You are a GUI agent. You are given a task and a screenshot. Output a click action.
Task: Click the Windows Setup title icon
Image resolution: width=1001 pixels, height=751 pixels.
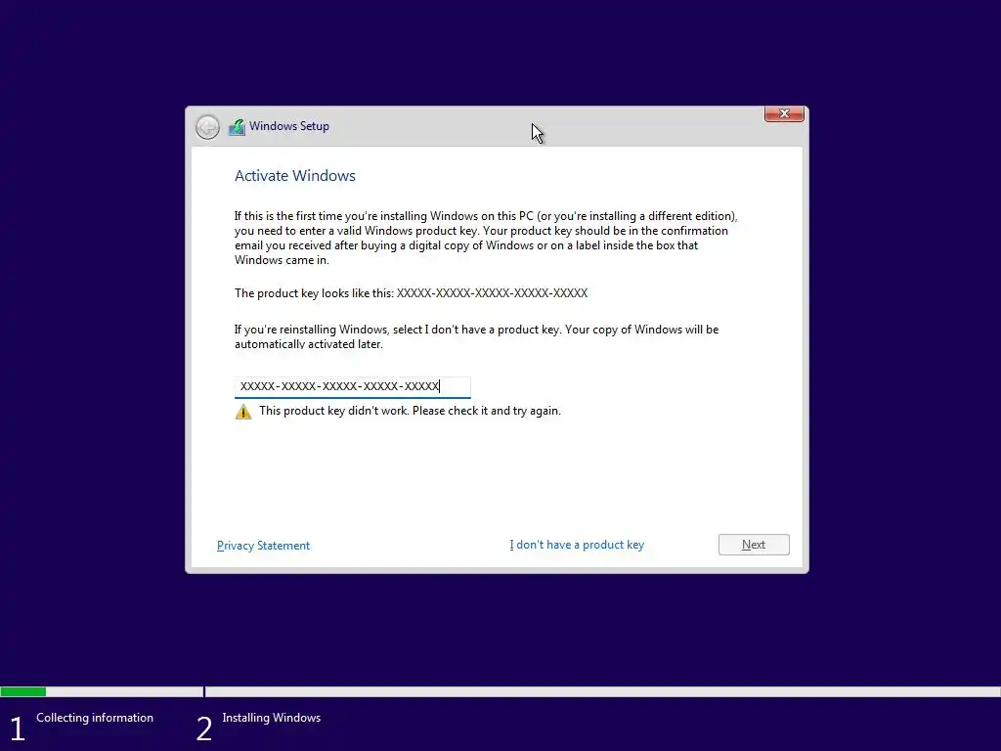[x=237, y=126]
